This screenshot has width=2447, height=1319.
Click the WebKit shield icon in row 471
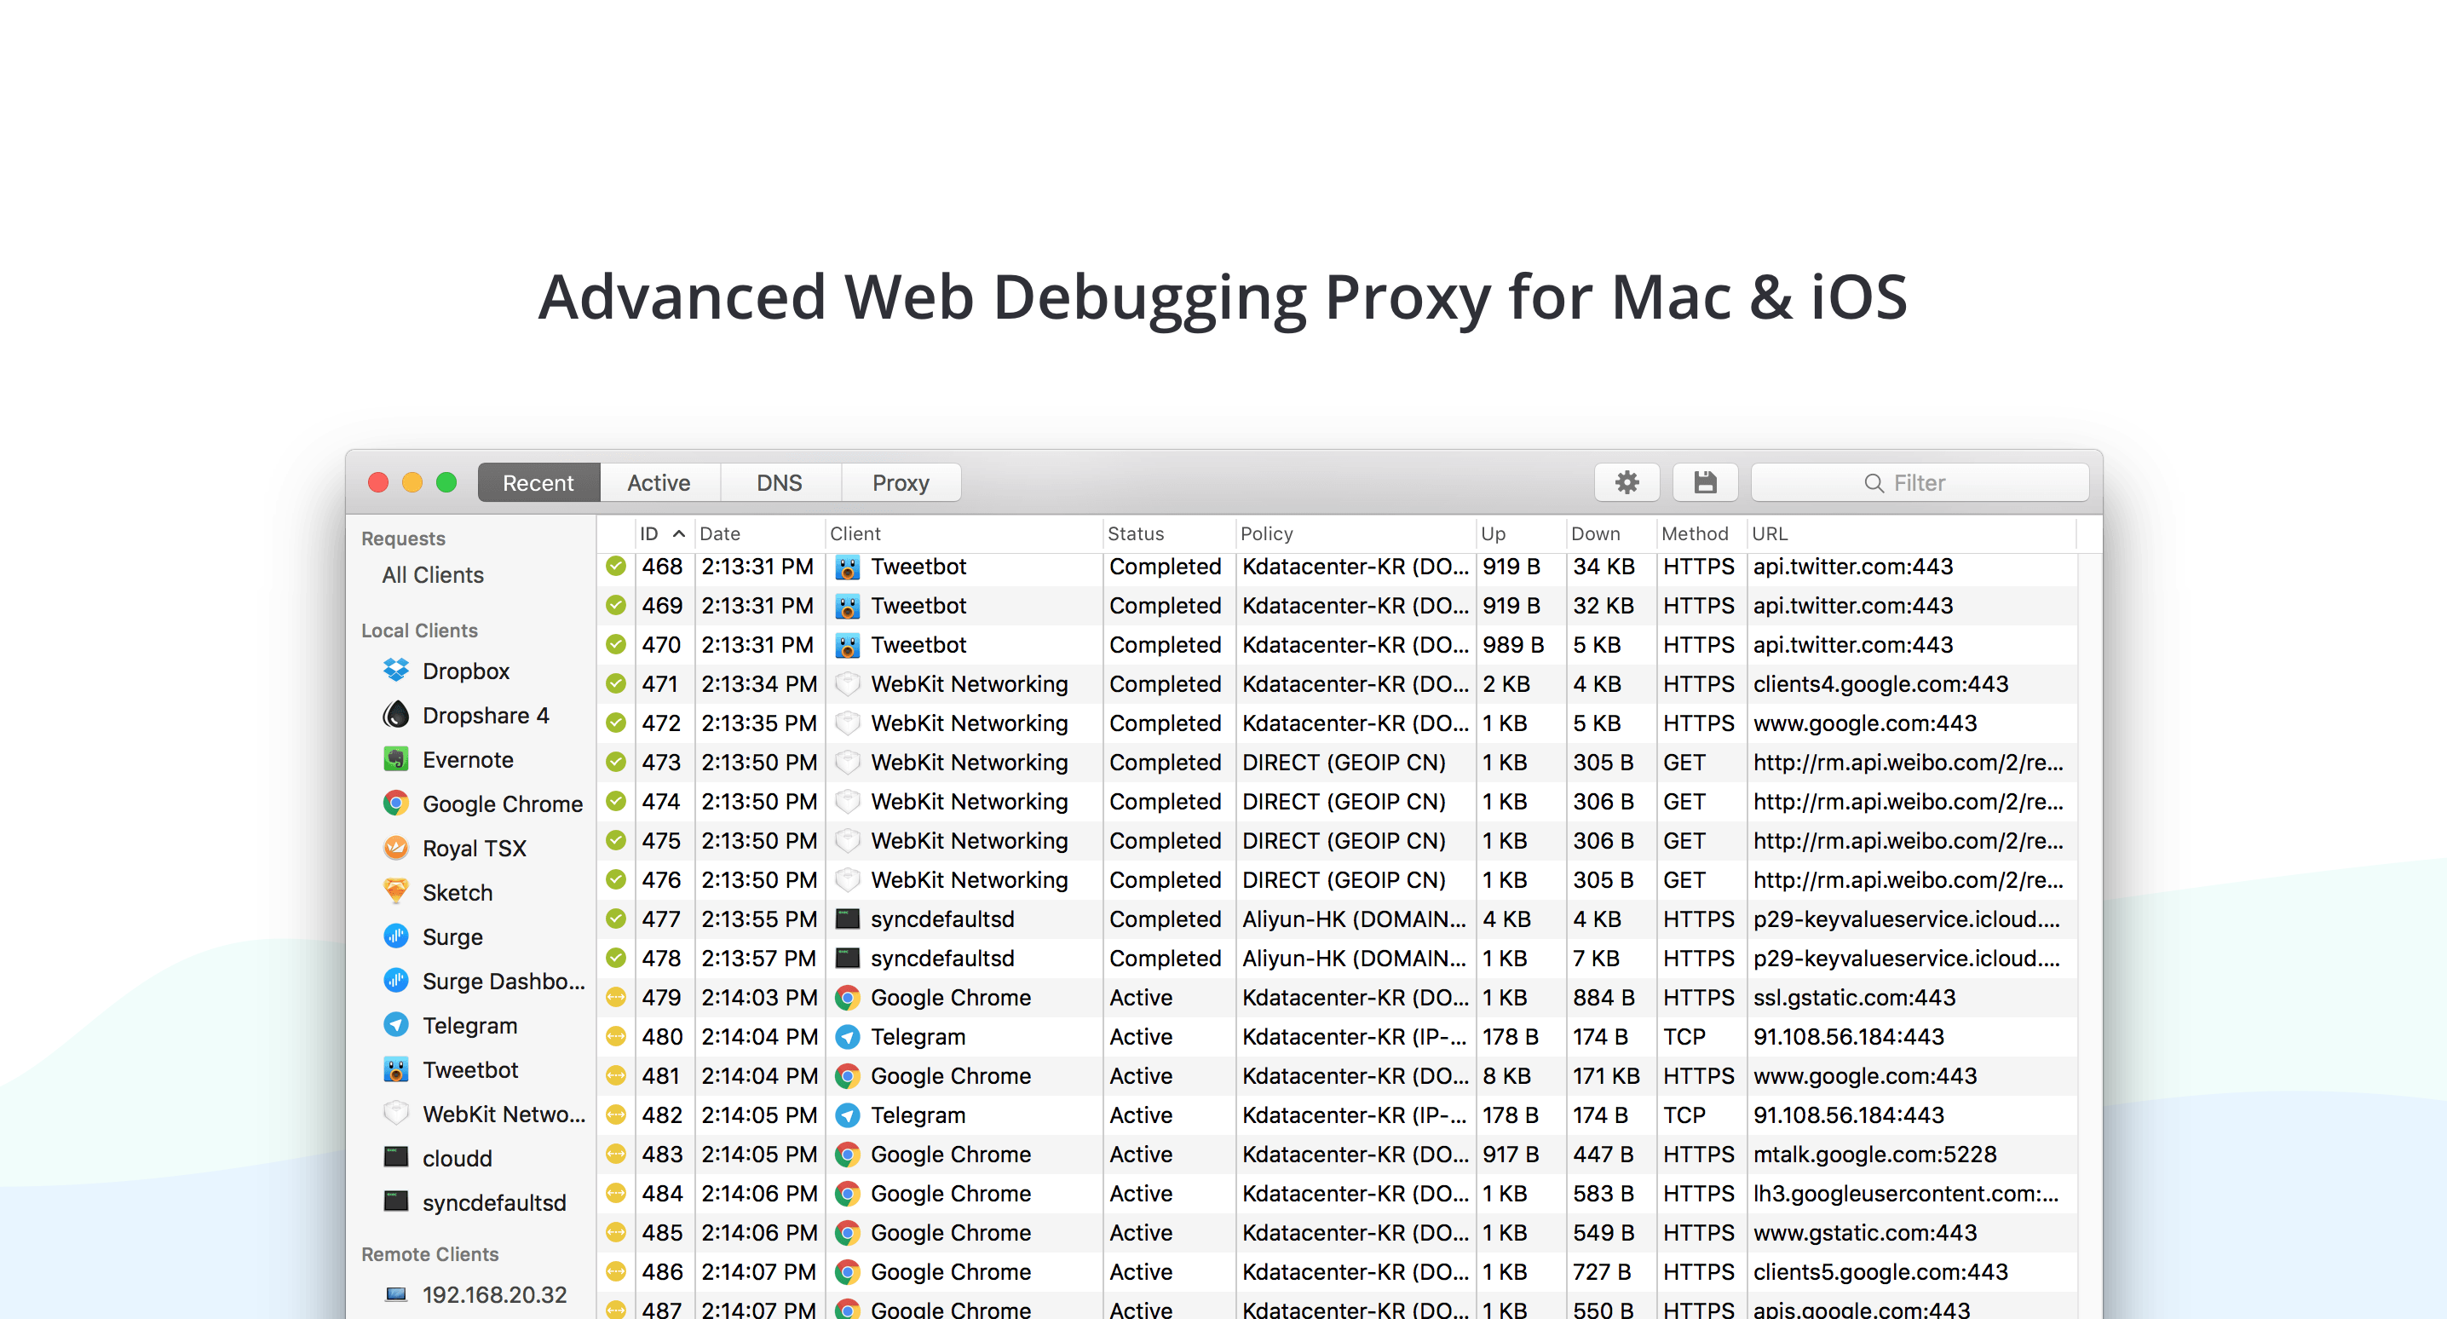pos(847,684)
